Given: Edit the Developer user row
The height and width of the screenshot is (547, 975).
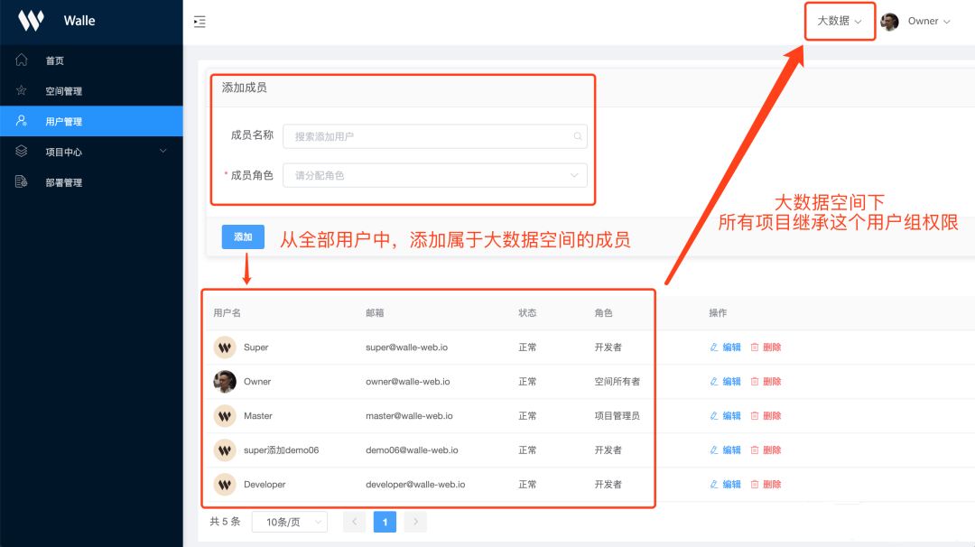Looking at the screenshot, I should click(x=726, y=484).
